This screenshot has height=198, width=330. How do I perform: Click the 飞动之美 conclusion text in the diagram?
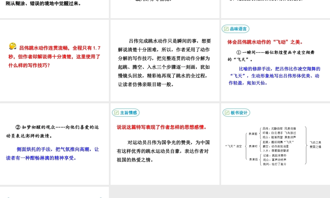[315, 142]
